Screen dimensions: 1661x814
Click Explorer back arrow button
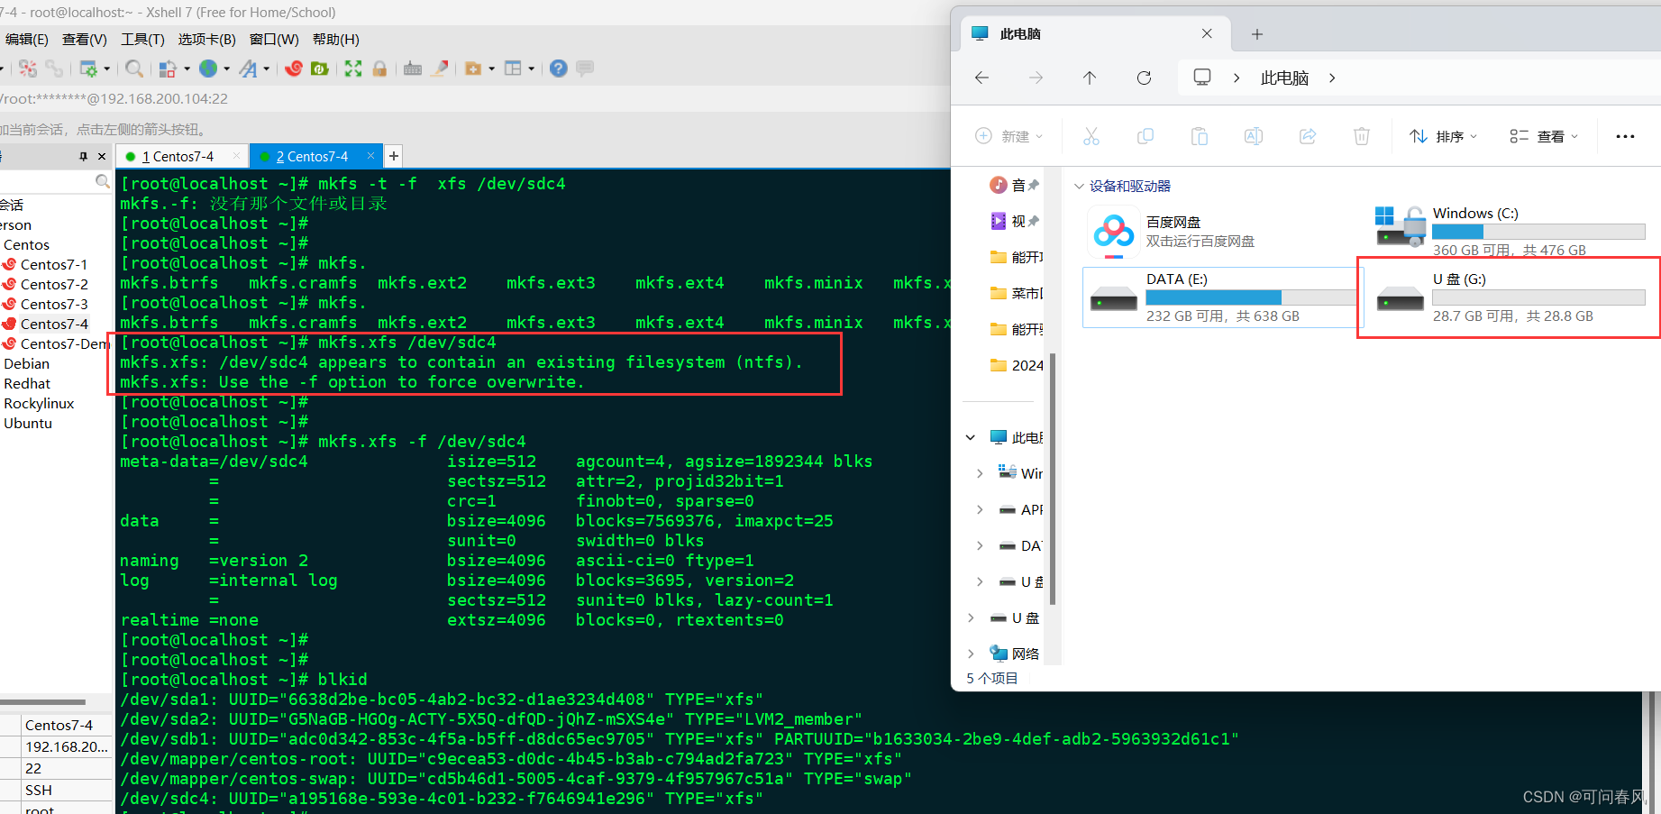[982, 78]
